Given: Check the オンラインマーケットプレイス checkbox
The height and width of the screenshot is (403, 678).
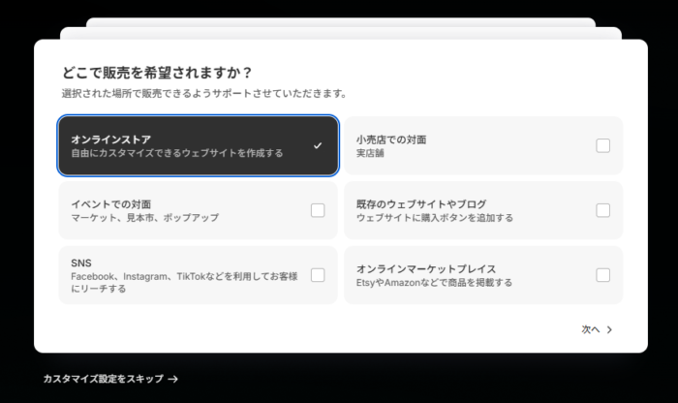Looking at the screenshot, I should pyautogui.click(x=602, y=275).
